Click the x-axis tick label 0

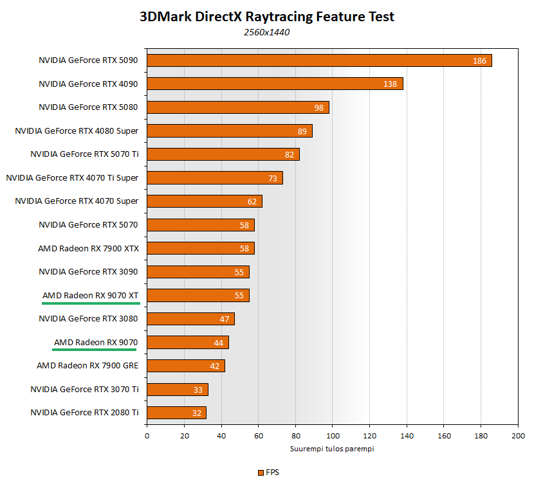coord(147,436)
